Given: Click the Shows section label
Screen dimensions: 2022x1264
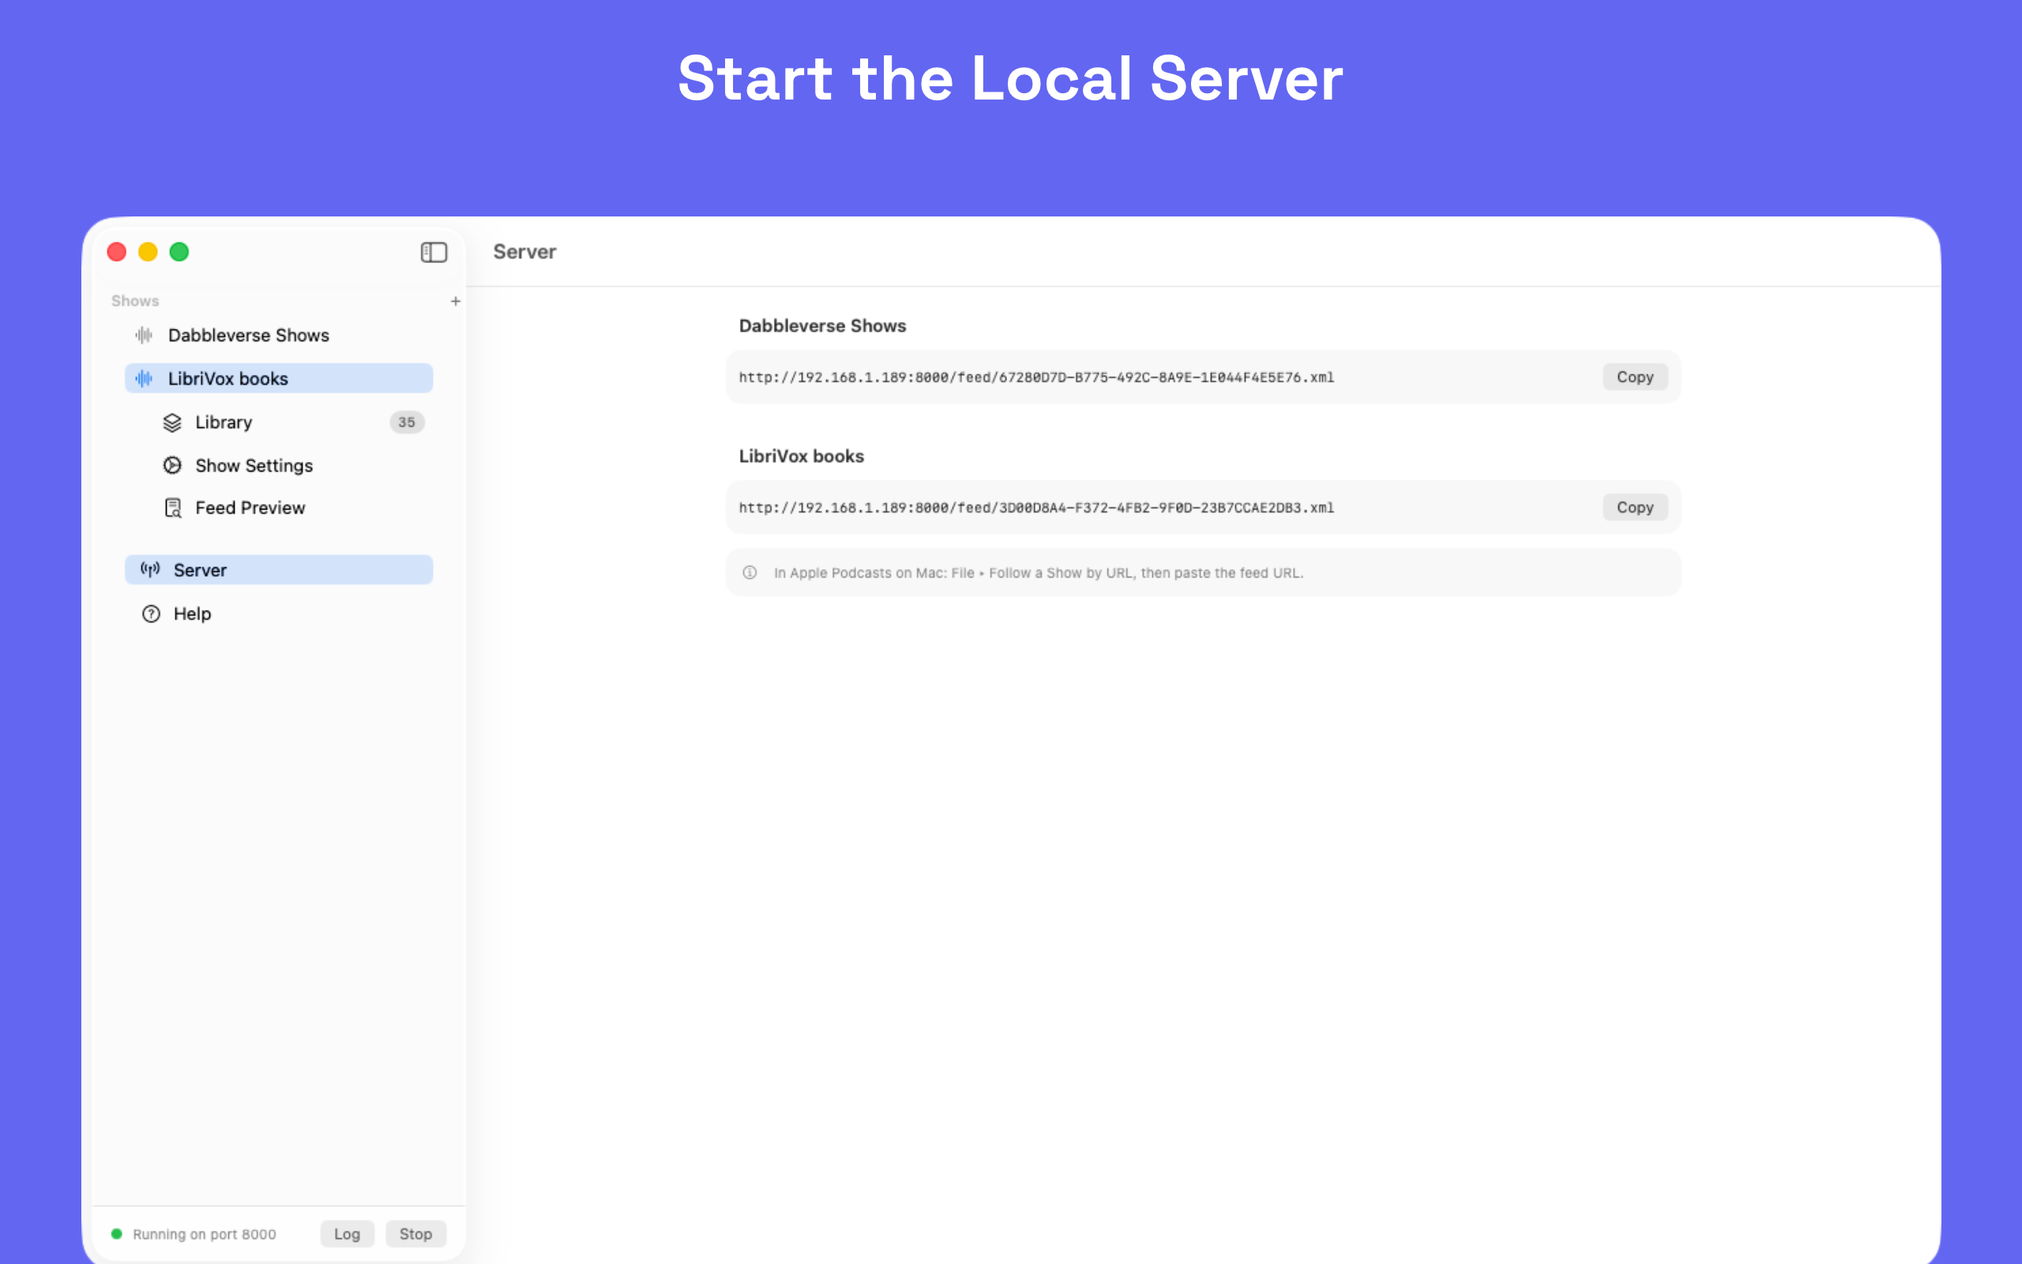Looking at the screenshot, I should tap(135, 301).
